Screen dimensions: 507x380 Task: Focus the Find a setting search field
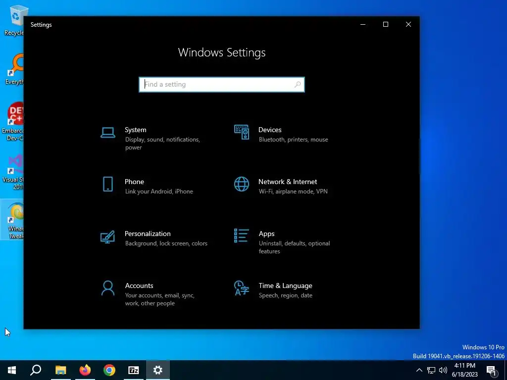pos(221,85)
